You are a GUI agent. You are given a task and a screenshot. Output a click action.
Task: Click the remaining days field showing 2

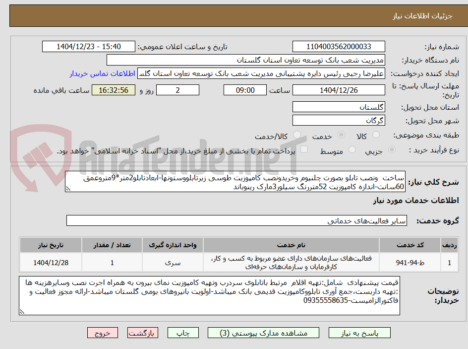(x=177, y=90)
